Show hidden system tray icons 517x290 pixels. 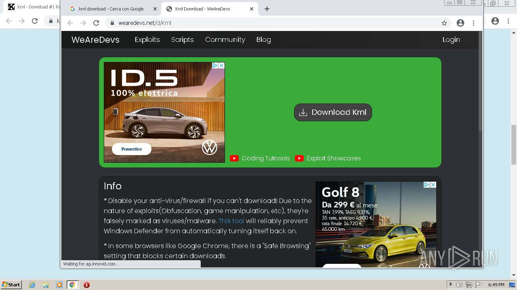click(x=450, y=285)
